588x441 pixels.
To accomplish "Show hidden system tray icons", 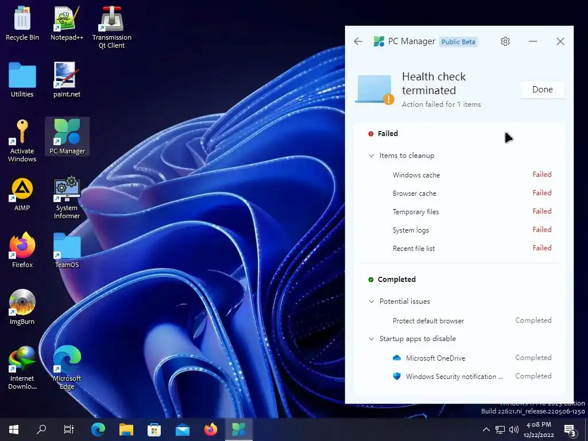I will 486,430.
